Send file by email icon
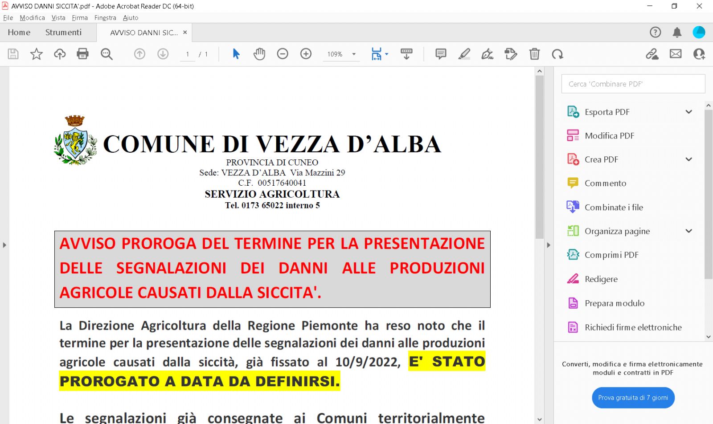Screen dimensions: 713x424 click(676, 54)
